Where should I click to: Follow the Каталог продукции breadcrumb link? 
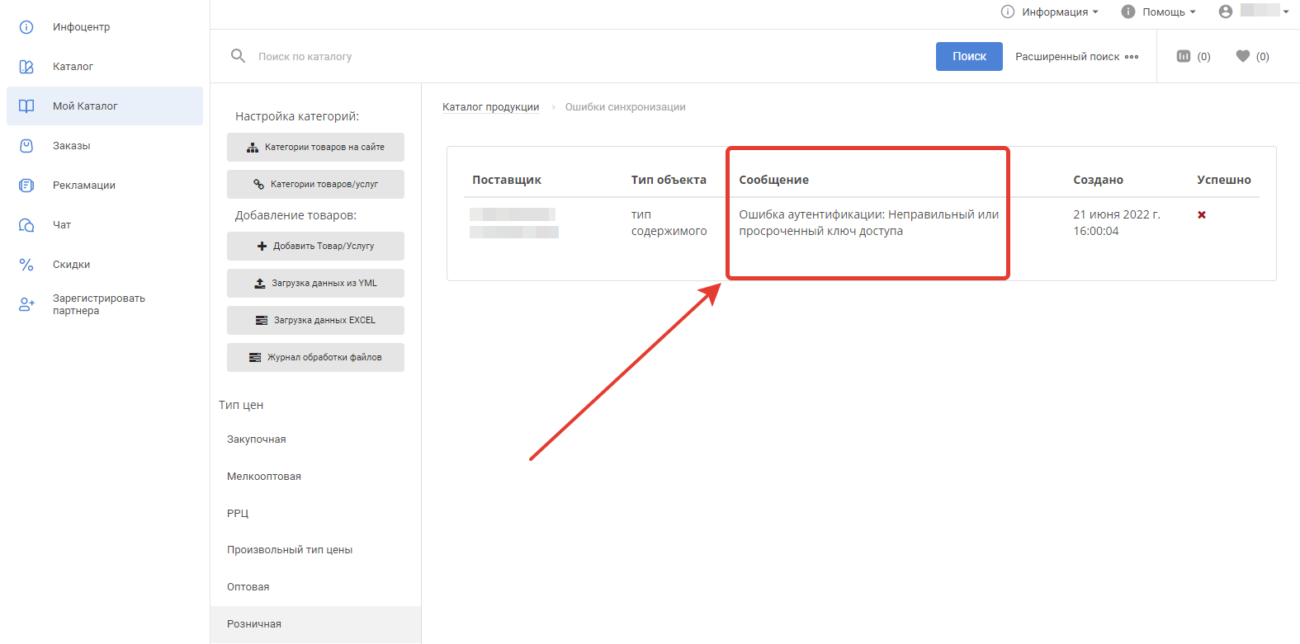[x=490, y=107]
